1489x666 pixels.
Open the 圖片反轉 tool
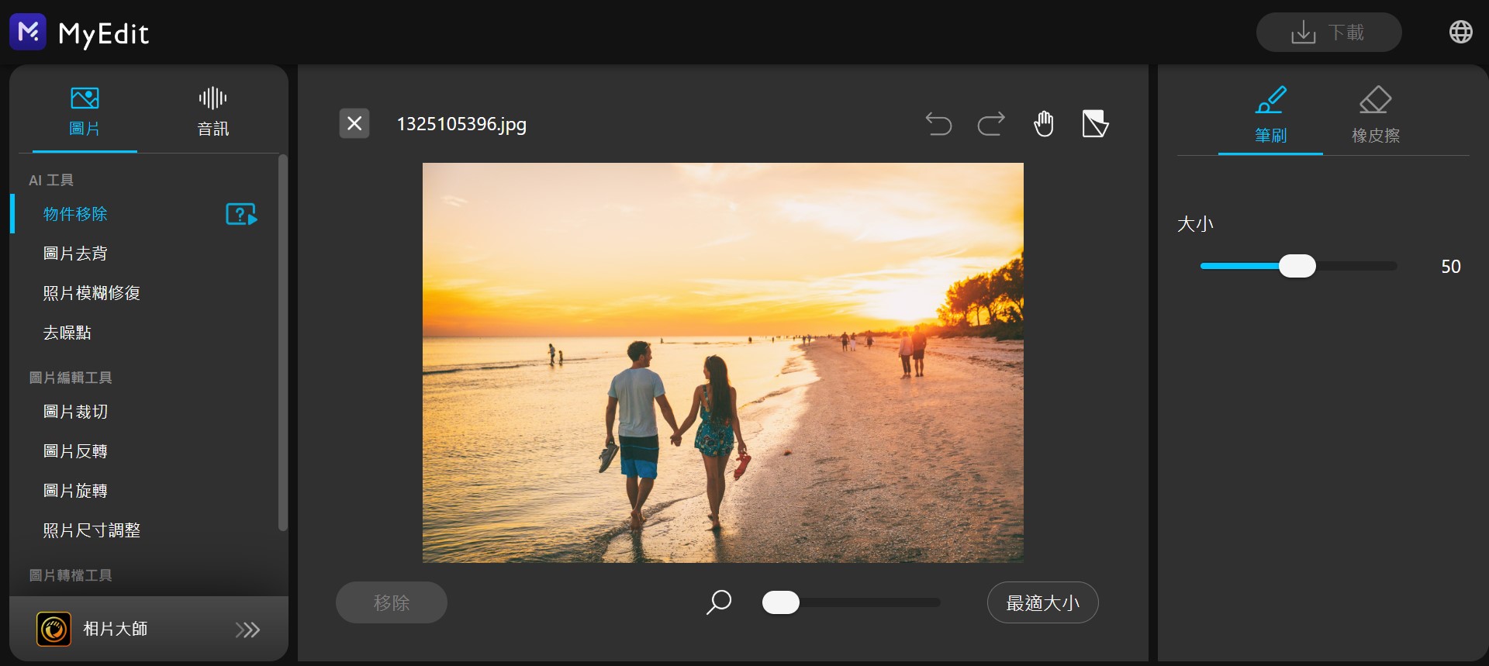pyautogui.click(x=75, y=451)
